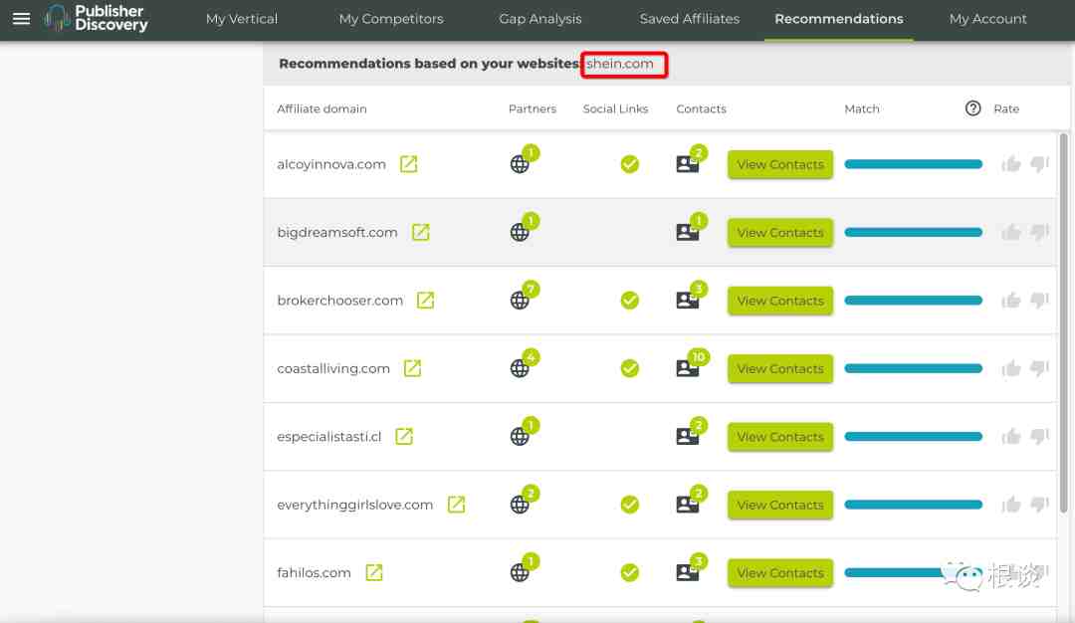View Contacts for especialistasti.cl
The width and height of the screenshot is (1075, 623).
pyautogui.click(x=780, y=437)
